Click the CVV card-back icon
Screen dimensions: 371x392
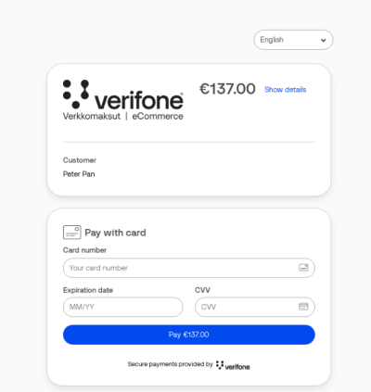click(303, 307)
